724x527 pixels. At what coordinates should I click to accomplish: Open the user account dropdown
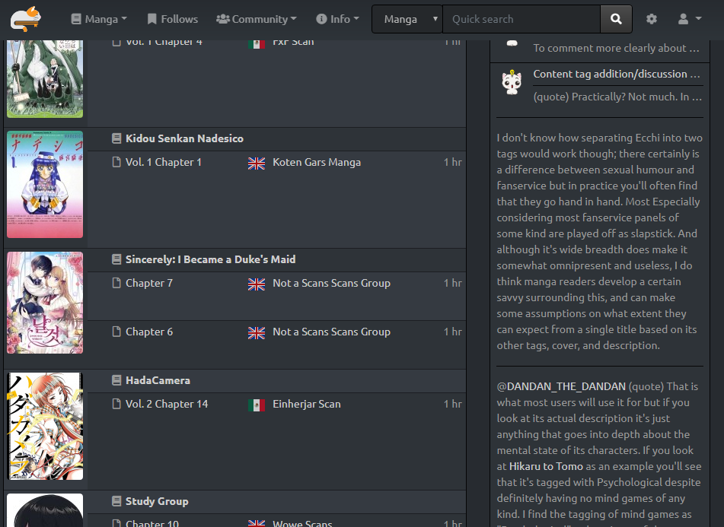tap(690, 19)
